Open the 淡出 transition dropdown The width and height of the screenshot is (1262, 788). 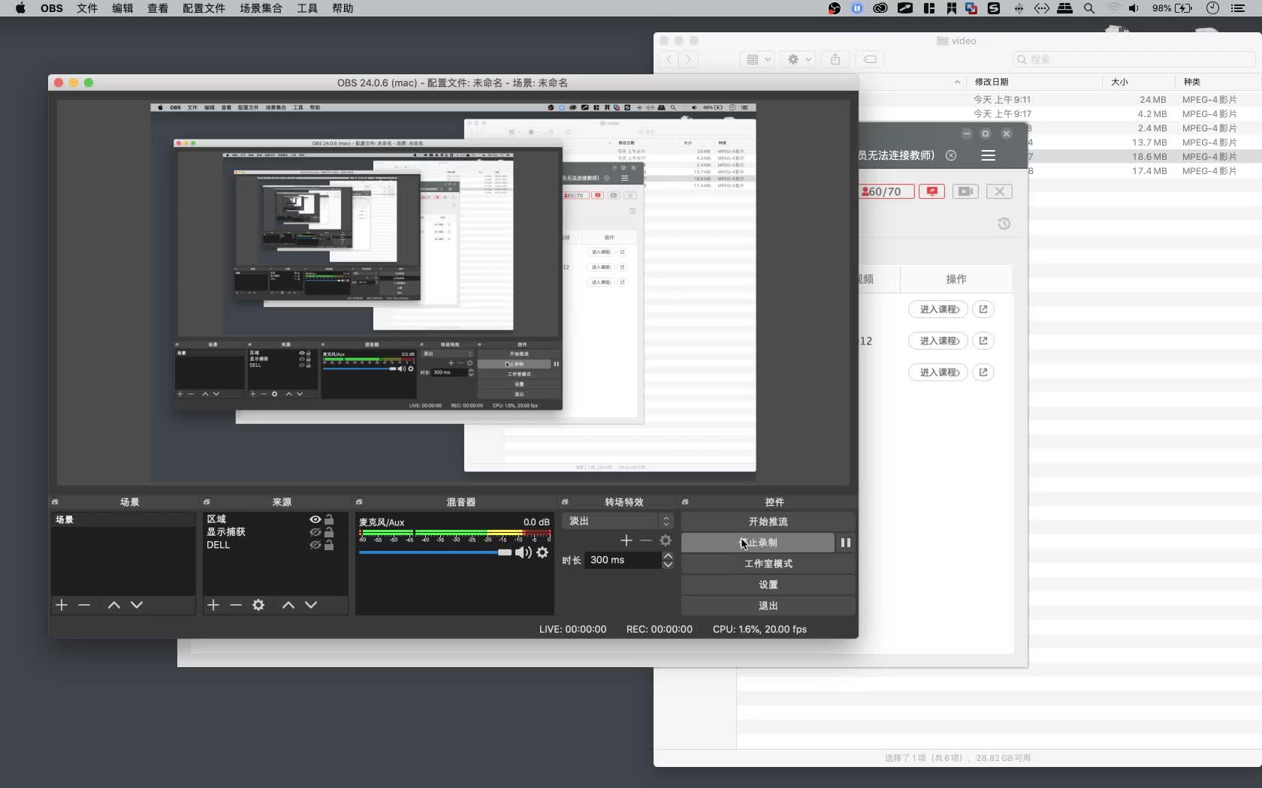[x=617, y=521]
